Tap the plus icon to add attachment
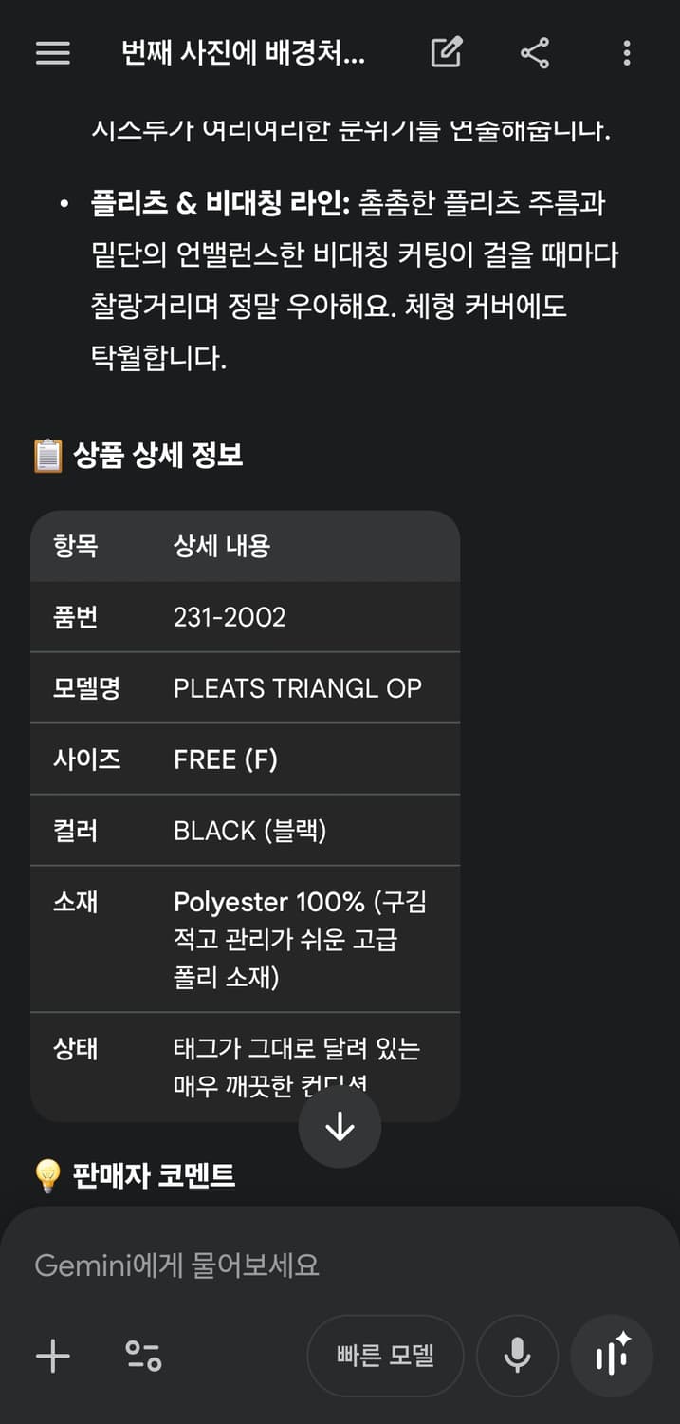This screenshot has height=1424, width=680. tap(53, 1356)
